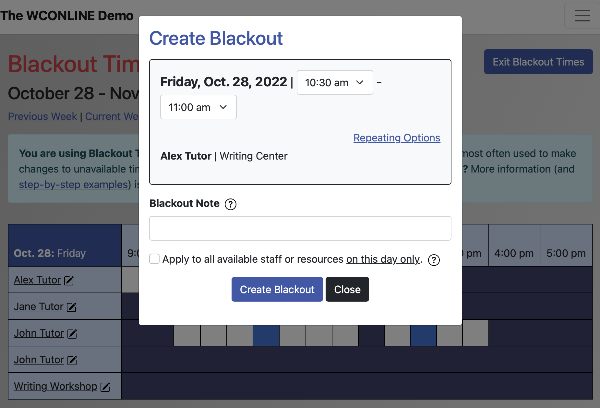Open the 10:30 am start time dropdown

[335, 83]
